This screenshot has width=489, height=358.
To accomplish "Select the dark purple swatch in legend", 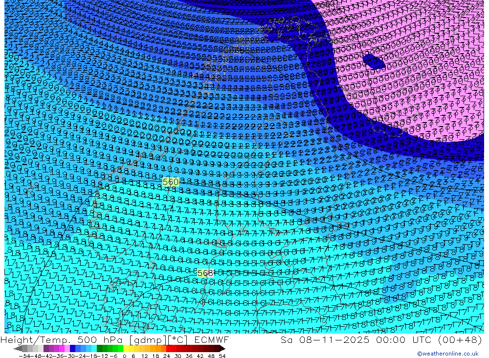I will point(46,349).
